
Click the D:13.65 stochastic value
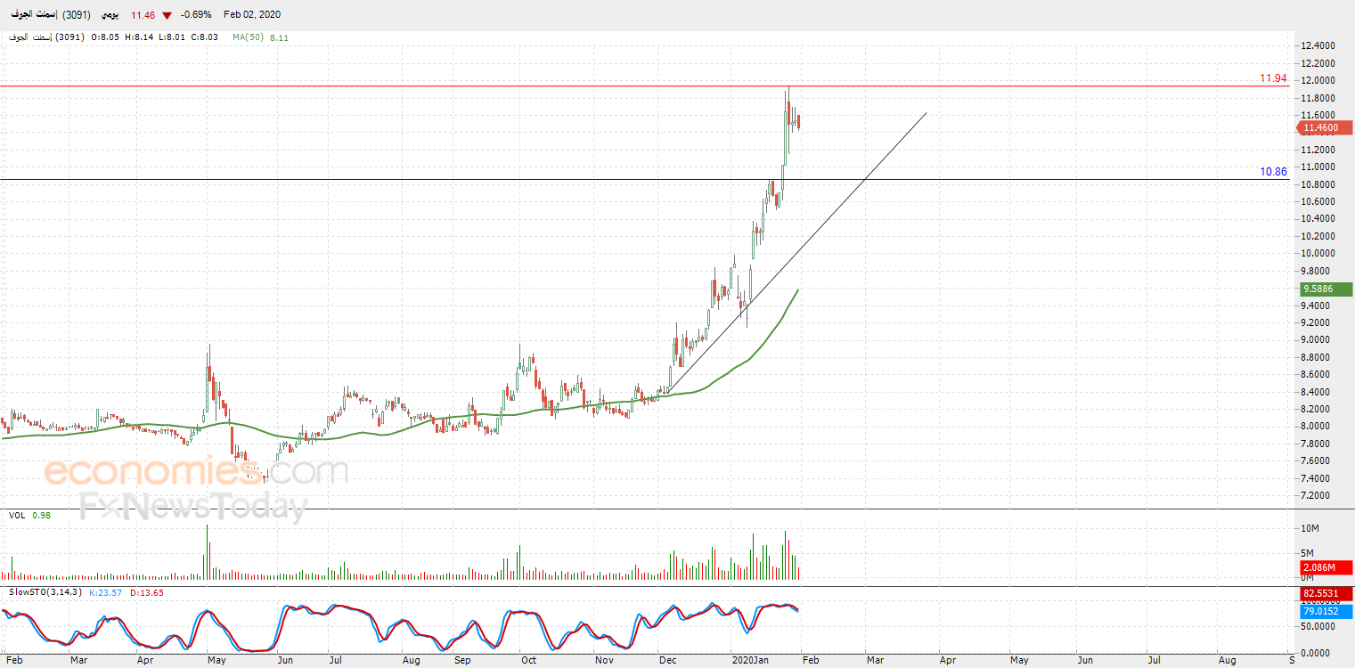click(x=146, y=592)
